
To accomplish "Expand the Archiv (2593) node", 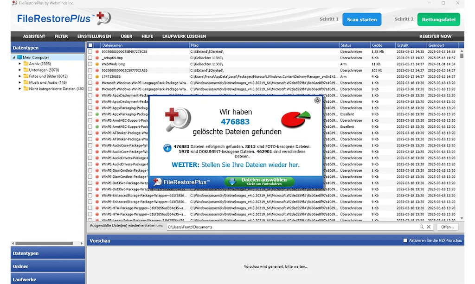I will [x=19, y=63].
